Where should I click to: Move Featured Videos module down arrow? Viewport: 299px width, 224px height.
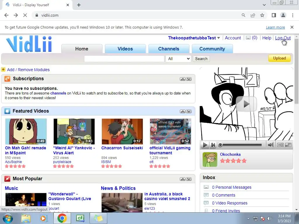[189, 111]
